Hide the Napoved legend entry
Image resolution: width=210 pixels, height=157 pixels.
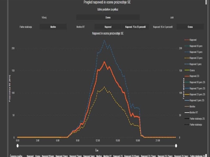pyautogui.click(x=191, y=40)
